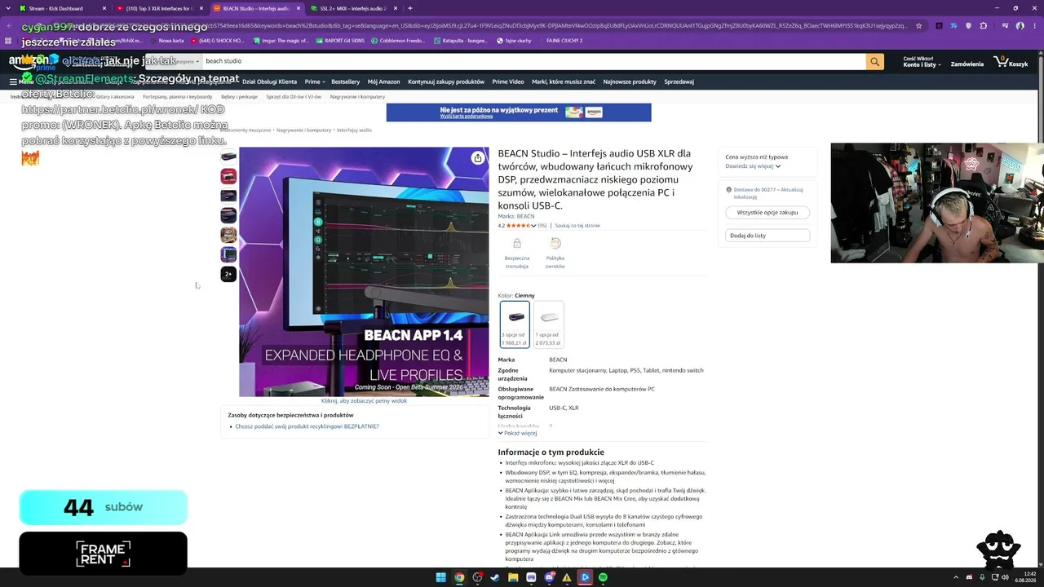Expand Dowiedz się więcej about price
Image resolution: width=1044 pixels, height=587 pixels.
tap(753, 166)
